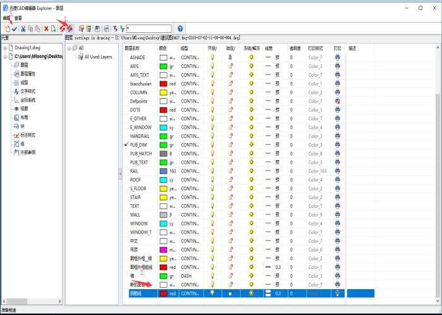Click the panel splitter collapse handle
This screenshot has width=442, height=315.
coord(120,173)
